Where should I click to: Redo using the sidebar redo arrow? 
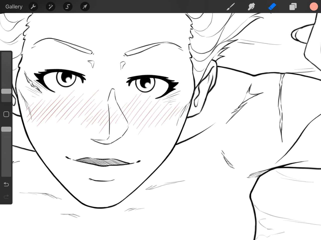tap(6, 197)
